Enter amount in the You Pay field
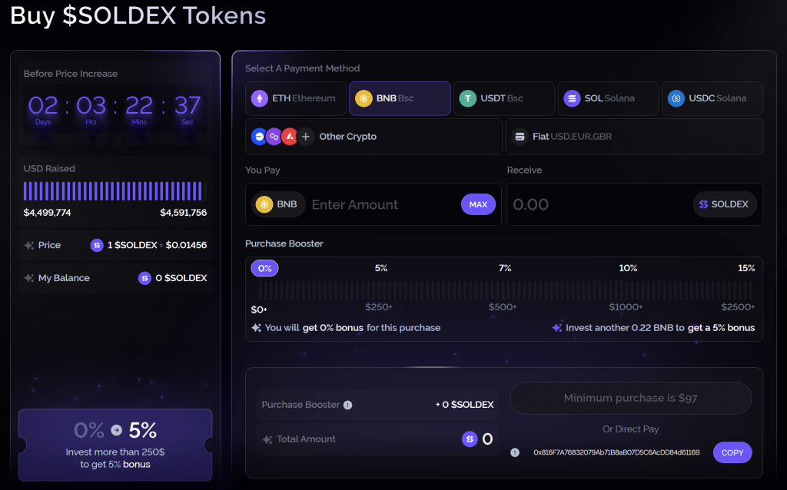 click(380, 204)
